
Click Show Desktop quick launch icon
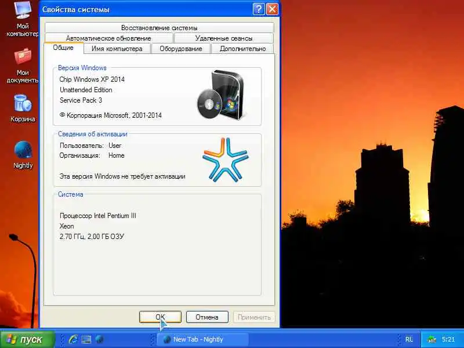coord(86,339)
